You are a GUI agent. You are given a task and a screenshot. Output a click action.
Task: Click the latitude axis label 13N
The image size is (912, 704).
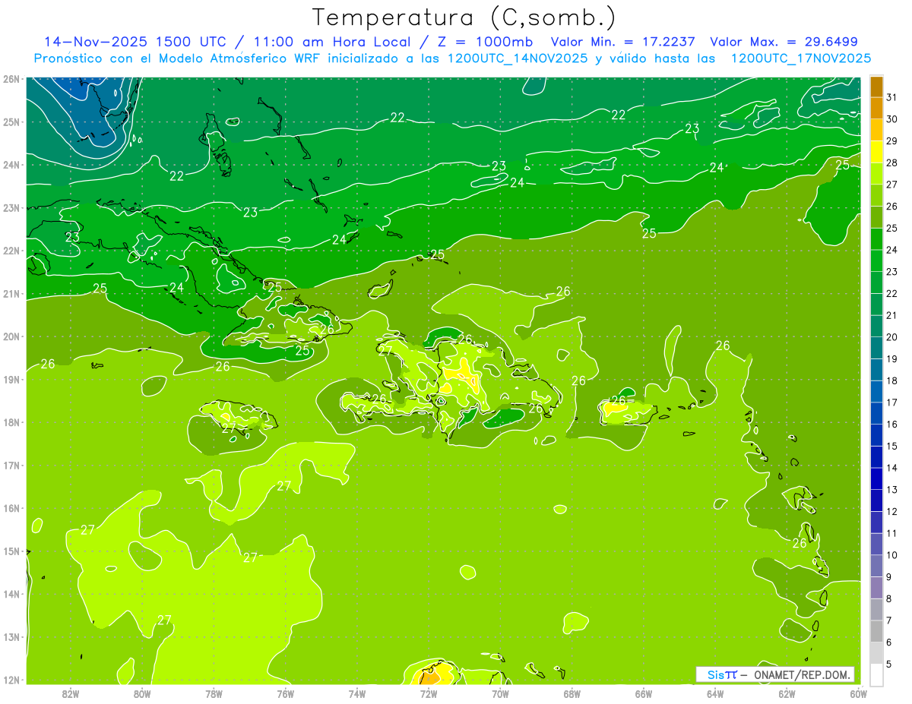[x=11, y=637]
